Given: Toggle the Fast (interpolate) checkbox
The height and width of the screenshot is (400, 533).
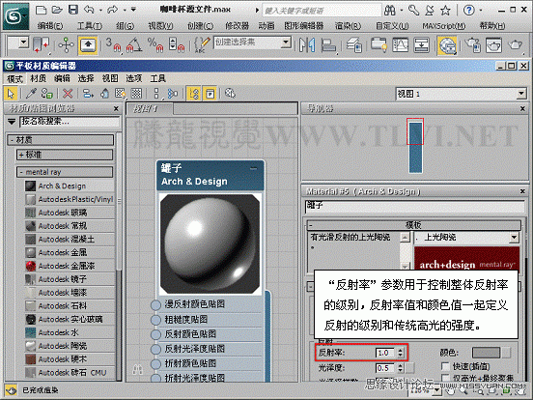Looking at the screenshot, I should pos(445,366).
